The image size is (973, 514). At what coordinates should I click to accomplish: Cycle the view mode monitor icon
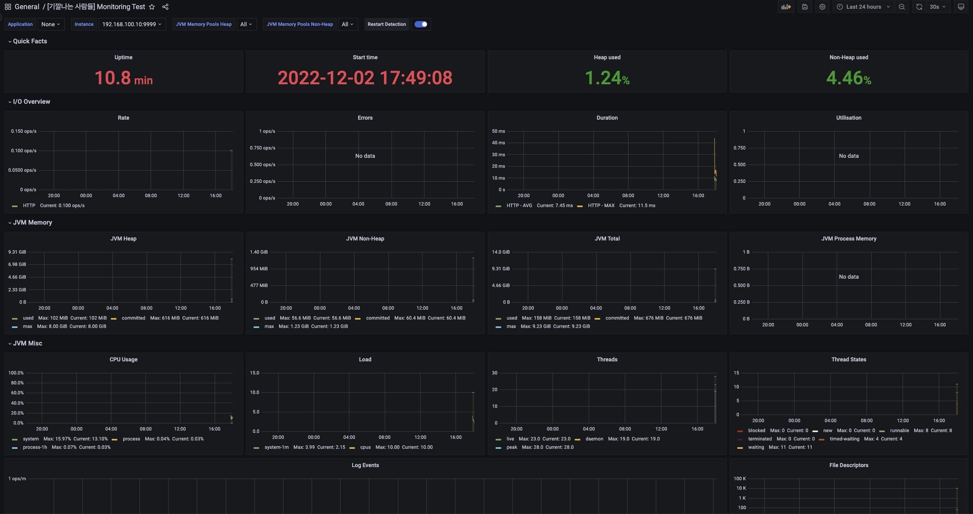[961, 7]
